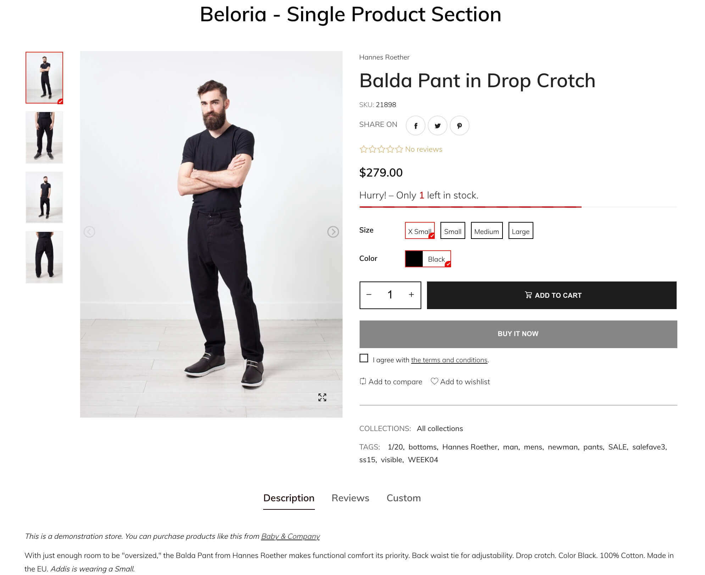The image size is (705, 575).
Task: Show previous product image arrow
Action: [x=89, y=232]
